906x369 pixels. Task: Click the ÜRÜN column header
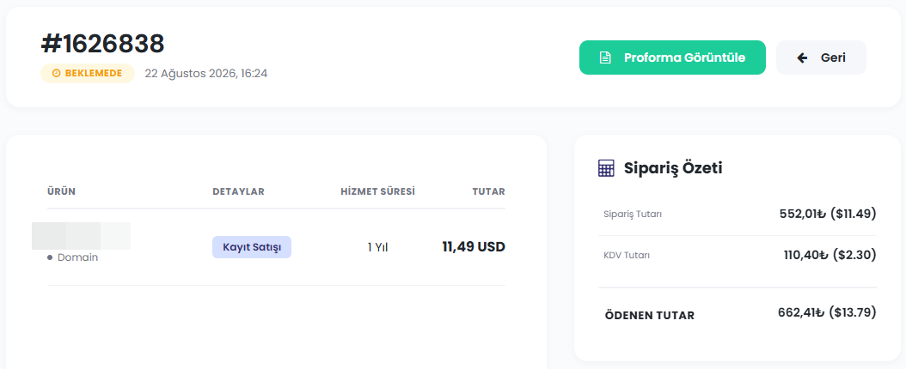coord(61,191)
